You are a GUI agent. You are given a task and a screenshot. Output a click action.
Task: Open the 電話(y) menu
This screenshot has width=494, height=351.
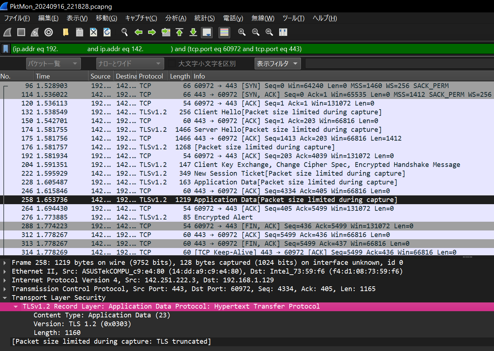point(233,18)
